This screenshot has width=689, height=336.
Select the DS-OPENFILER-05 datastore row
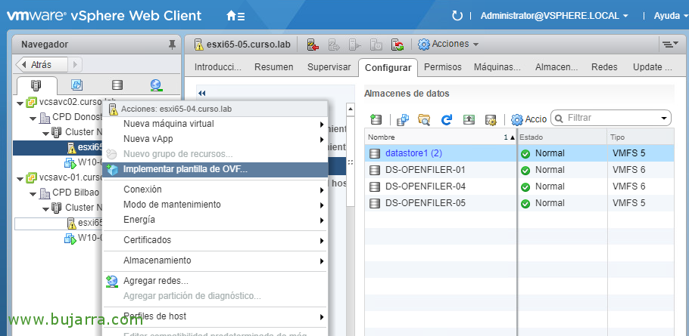click(x=519, y=203)
